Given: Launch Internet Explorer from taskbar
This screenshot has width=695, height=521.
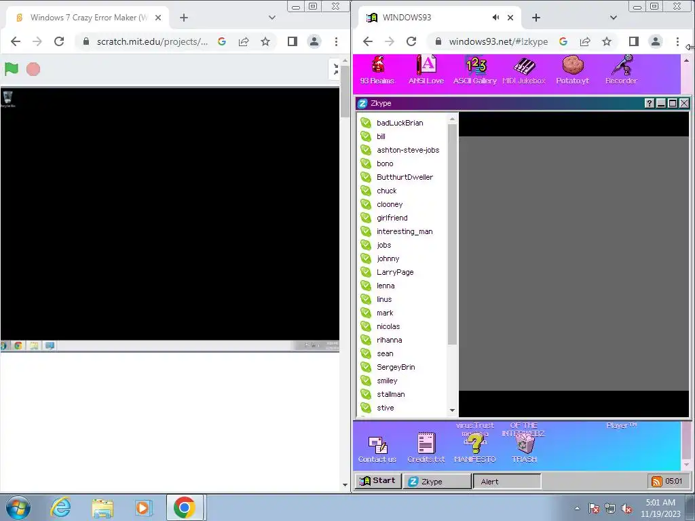Looking at the screenshot, I should point(60,507).
